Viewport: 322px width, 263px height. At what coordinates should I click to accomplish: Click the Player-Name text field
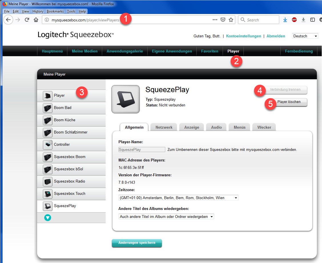pyautogui.click(x=142, y=149)
